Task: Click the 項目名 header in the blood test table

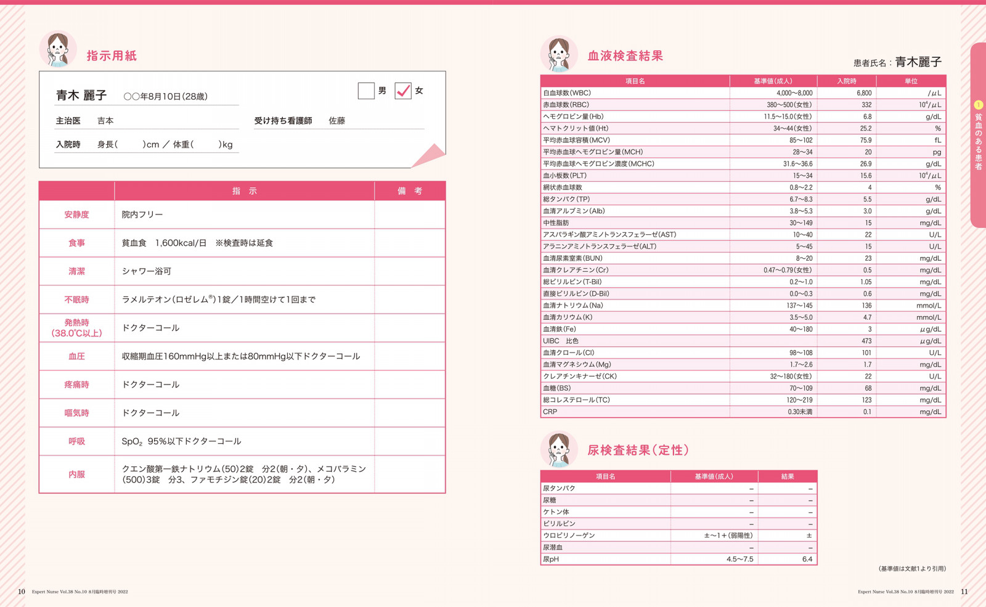Action: (x=635, y=81)
